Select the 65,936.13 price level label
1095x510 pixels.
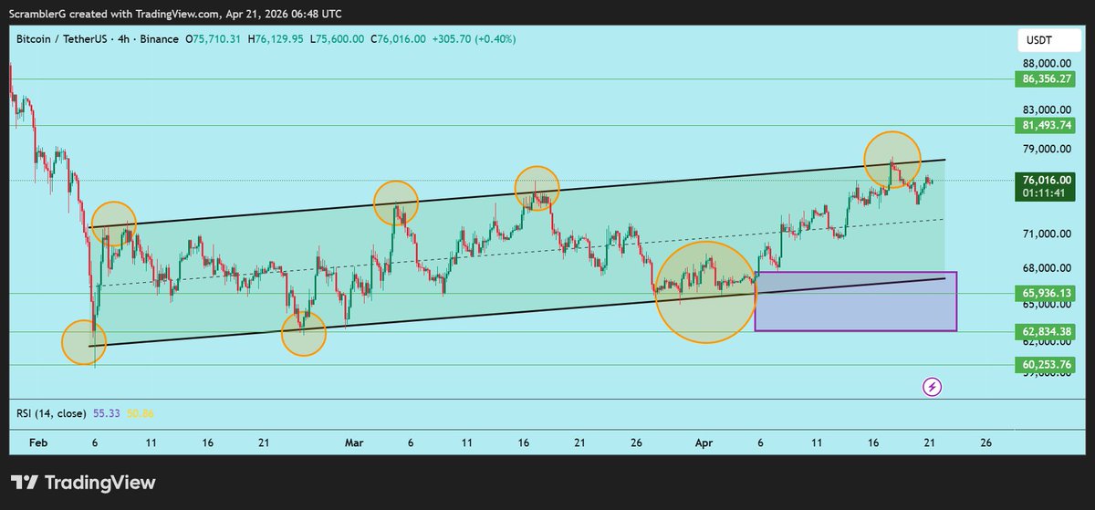(1047, 293)
